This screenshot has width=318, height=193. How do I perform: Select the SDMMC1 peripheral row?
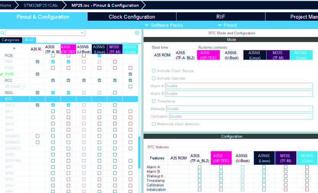[x=12, y=136]
